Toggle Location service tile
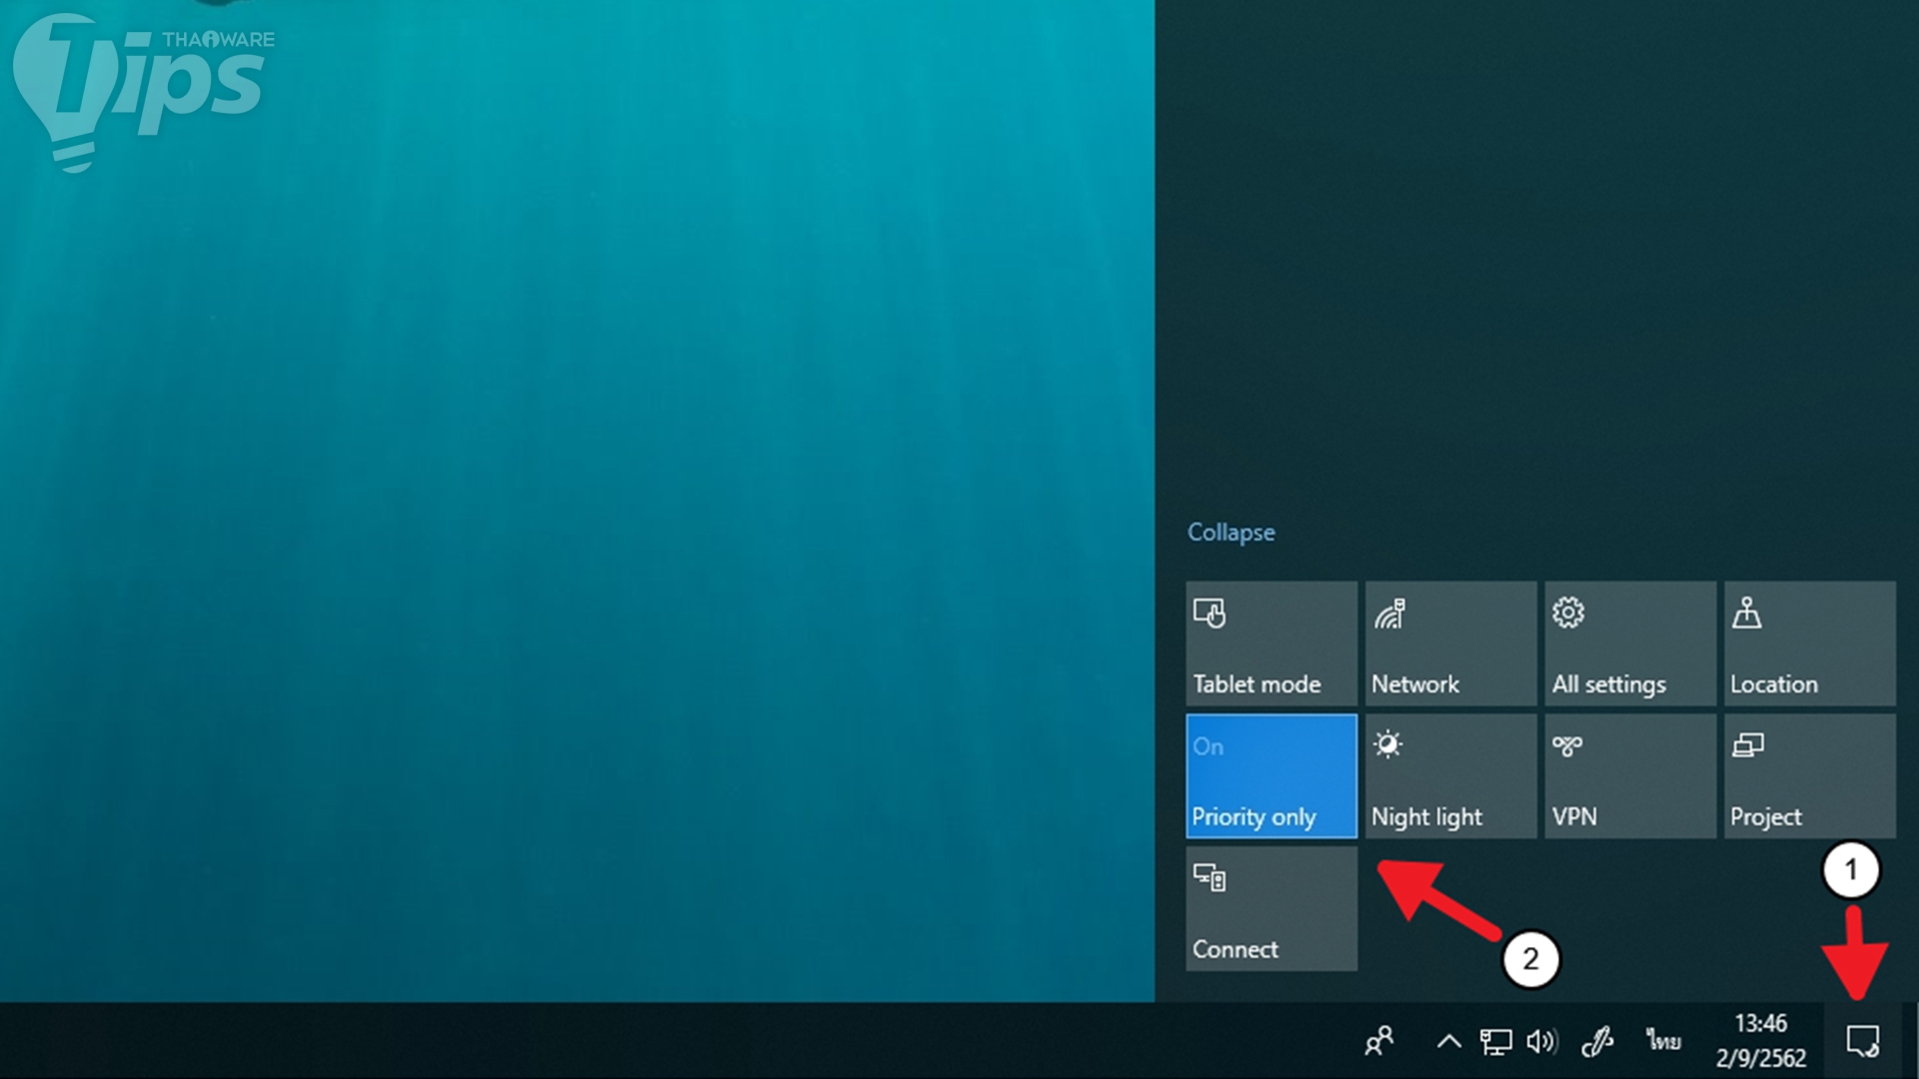Screen dimensions: 1919x1079 [1809, 643]
